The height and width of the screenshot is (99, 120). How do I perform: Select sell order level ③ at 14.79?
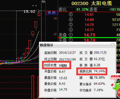[x=89, y=25]
